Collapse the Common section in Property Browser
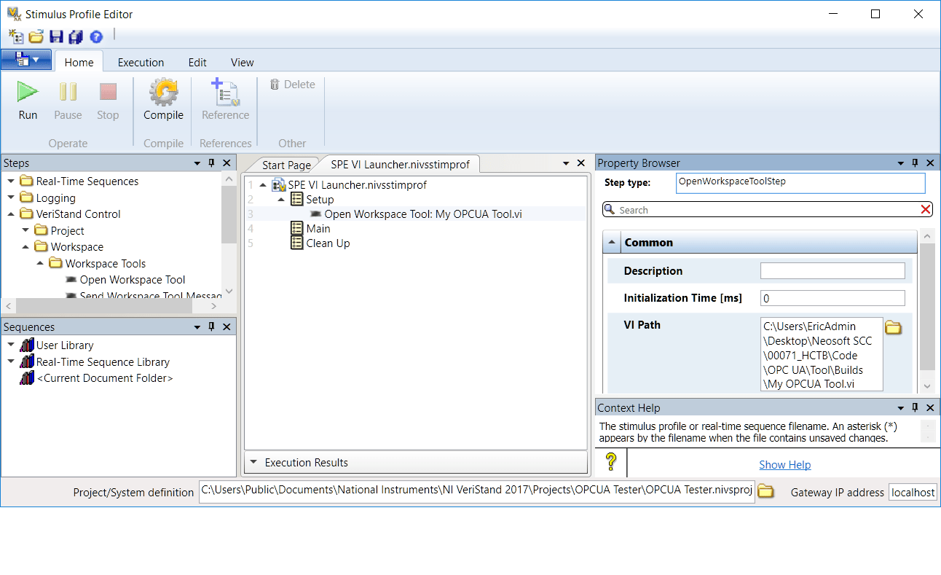 (x=612, y=242)
